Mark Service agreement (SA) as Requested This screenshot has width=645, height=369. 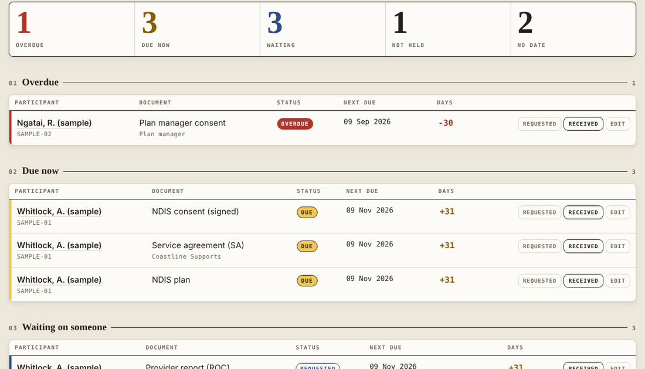pos(539,246)
